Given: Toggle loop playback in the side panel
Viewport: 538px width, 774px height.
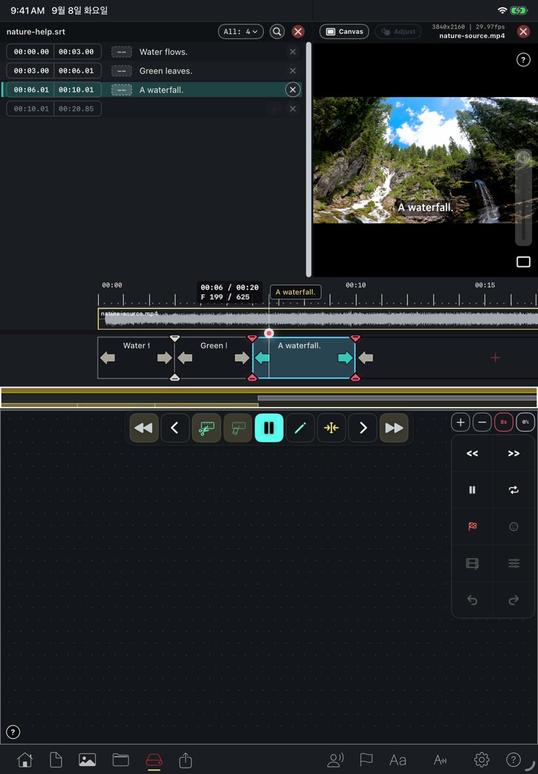Looking at the screenshot, I should point(514,490).
